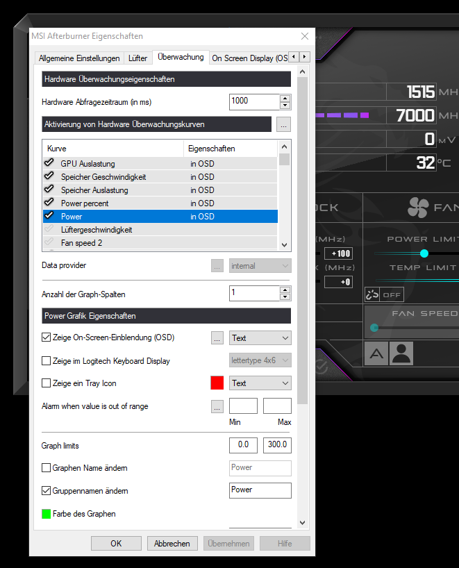Toggle GPU Auslastung curve checkmark
Screen dimensions: 459x568
point(49,162)
